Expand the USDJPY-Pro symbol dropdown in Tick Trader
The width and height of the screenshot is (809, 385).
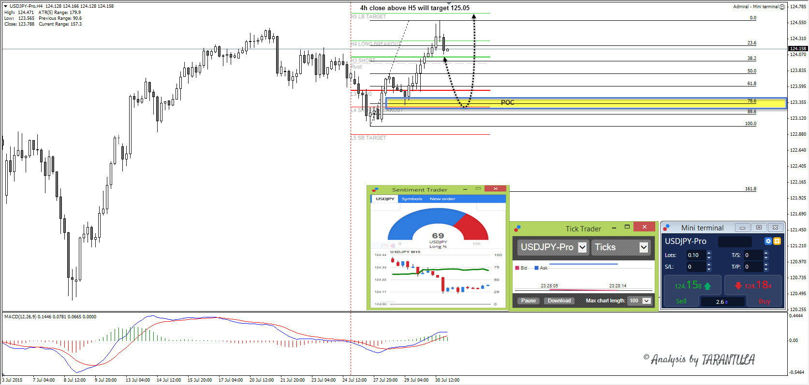click(x=582, y=247)
